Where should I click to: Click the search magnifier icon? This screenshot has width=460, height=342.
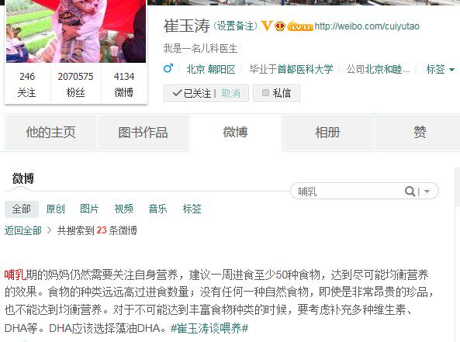pyautogui.click(x=410, y=192)
